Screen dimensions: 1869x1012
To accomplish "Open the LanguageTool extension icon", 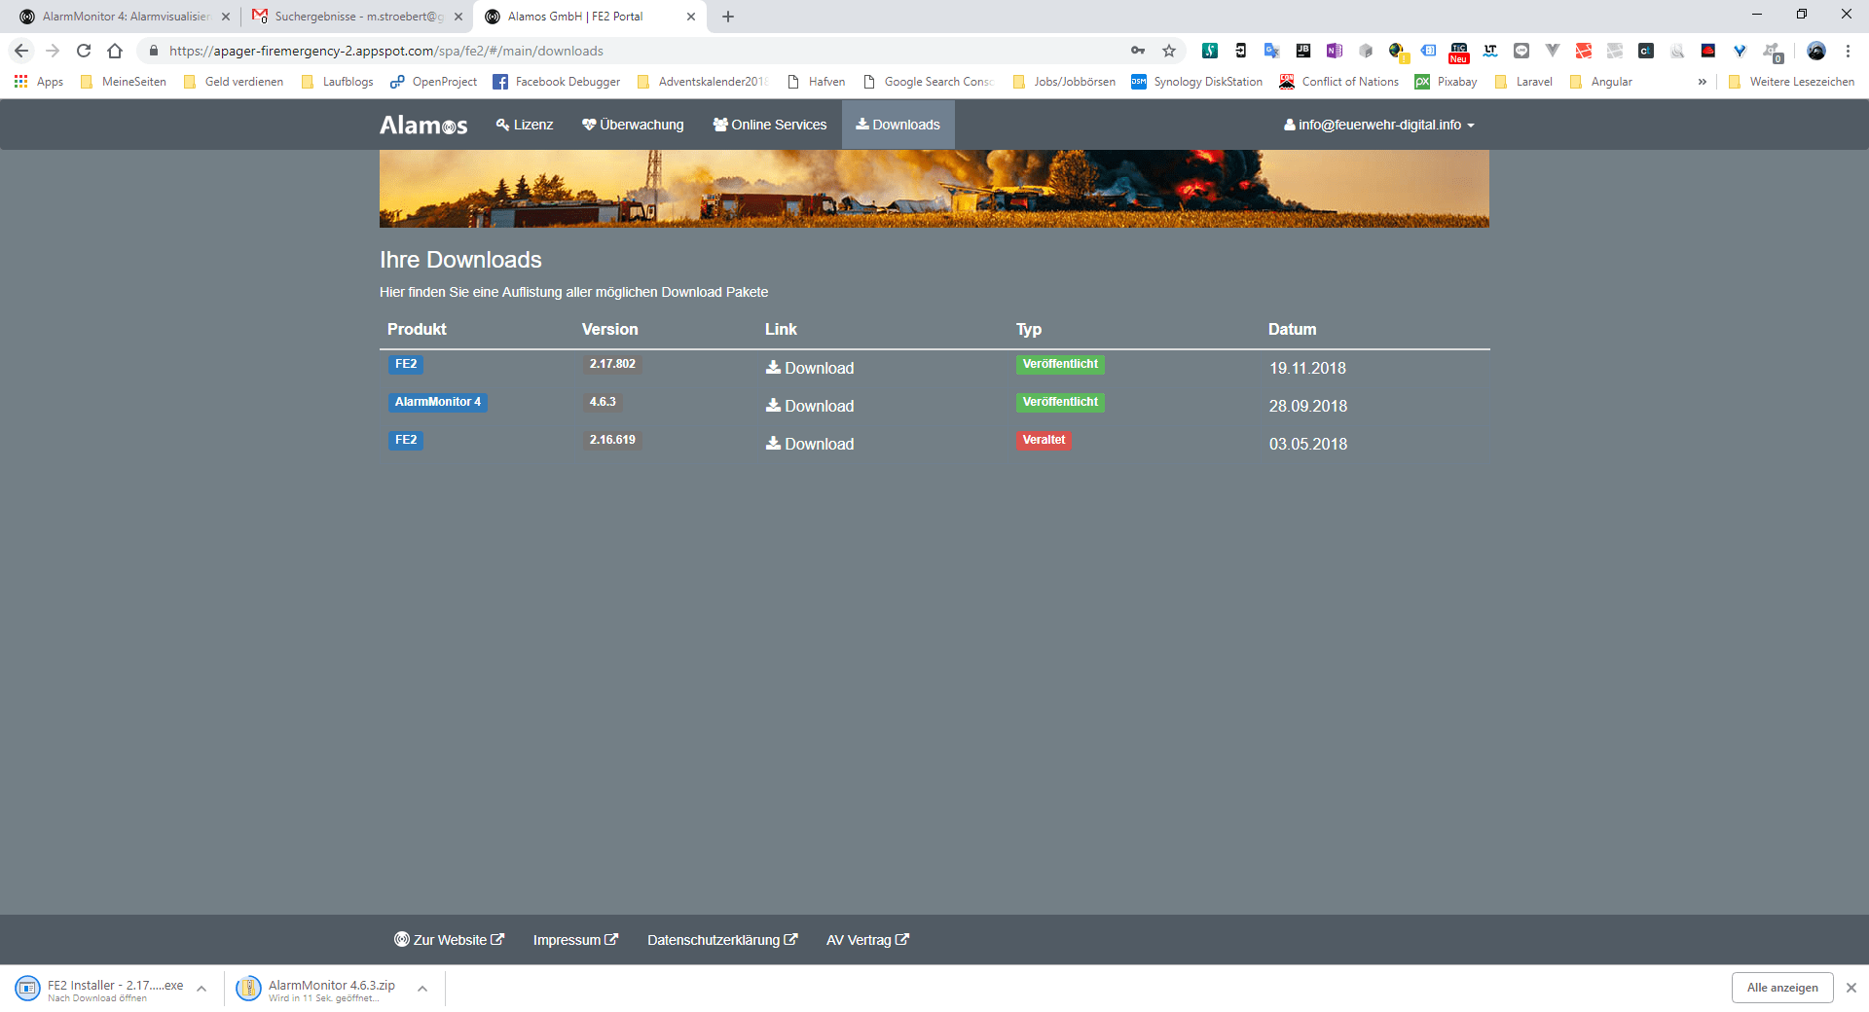I will (1490, 51).
